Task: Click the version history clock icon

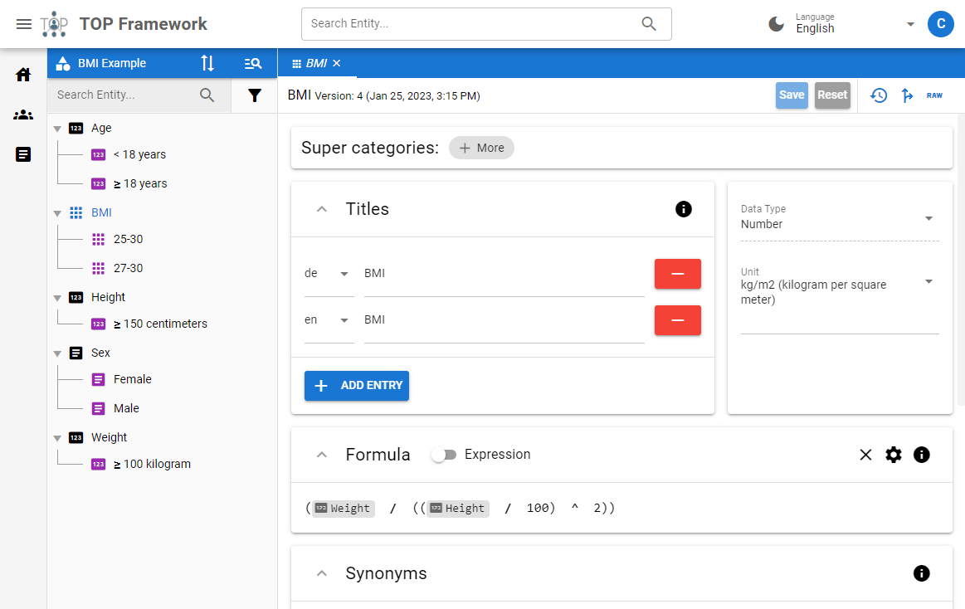Action: (879, 95)
